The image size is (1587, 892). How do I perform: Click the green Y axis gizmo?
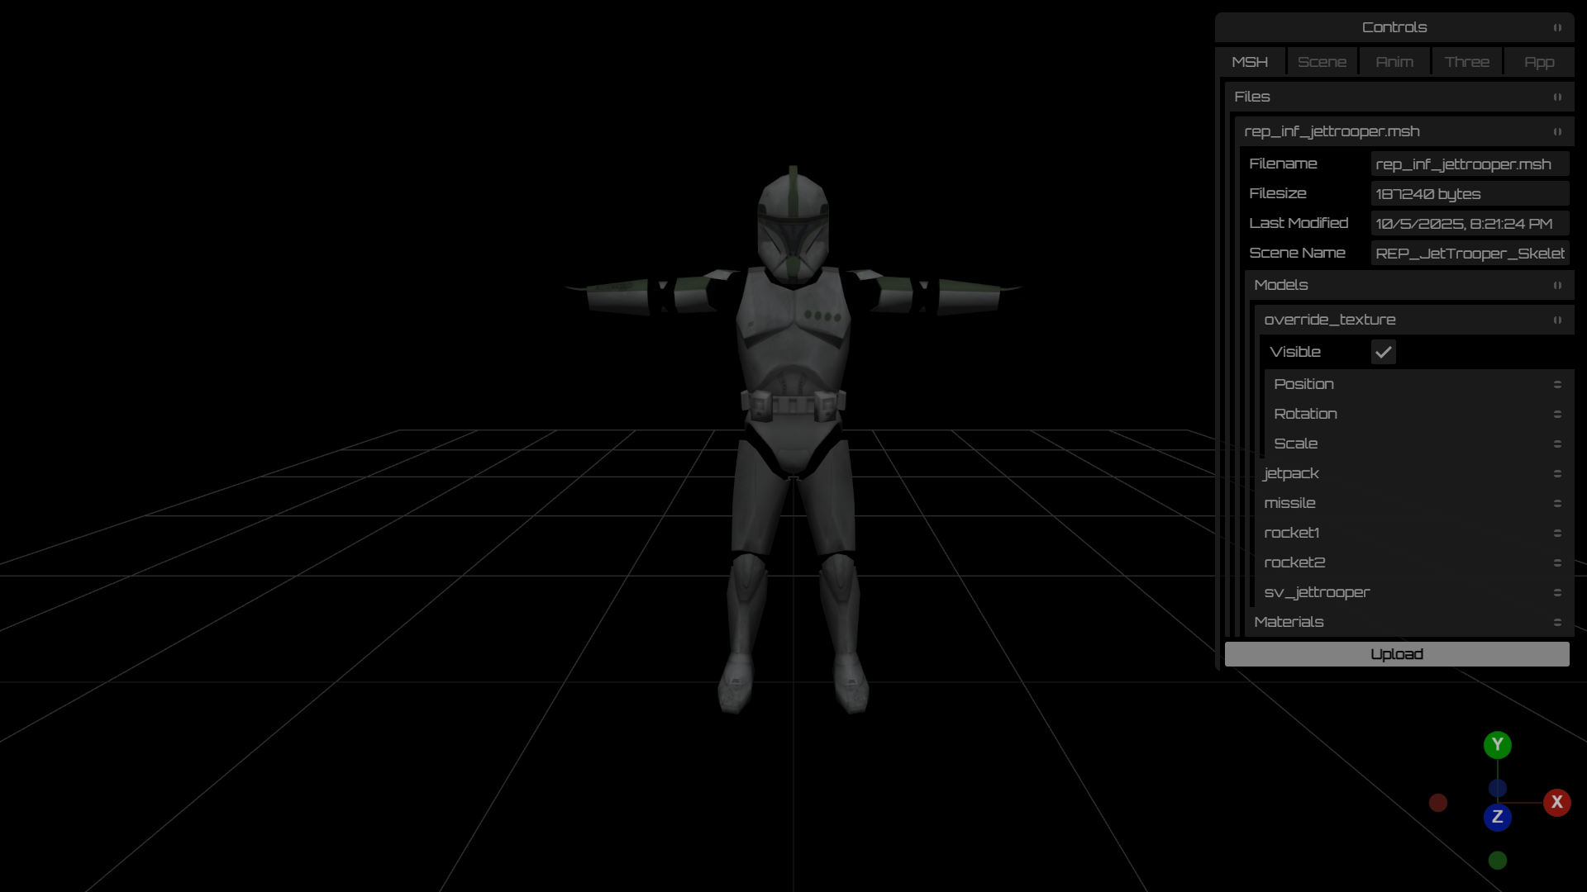[1497, 745]
